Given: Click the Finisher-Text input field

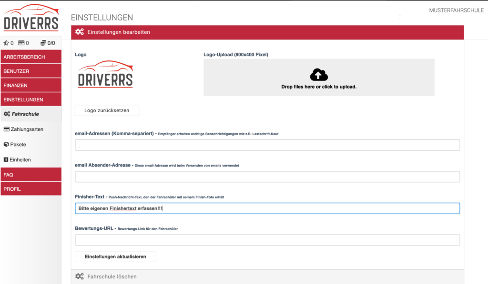Looking at the screenshot, I should tap(267, 208).
